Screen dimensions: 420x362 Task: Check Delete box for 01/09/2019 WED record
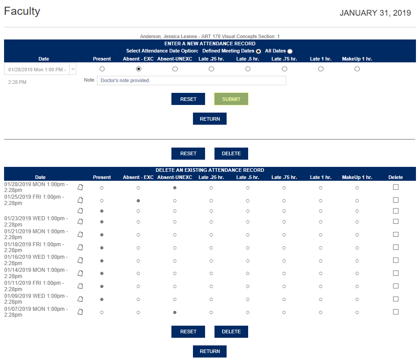[396, 299]
